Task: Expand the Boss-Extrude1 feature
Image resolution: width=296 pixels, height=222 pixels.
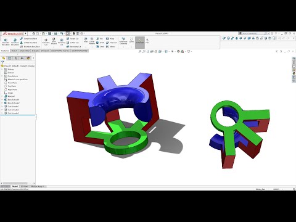Action: click(x=2, y=100)
